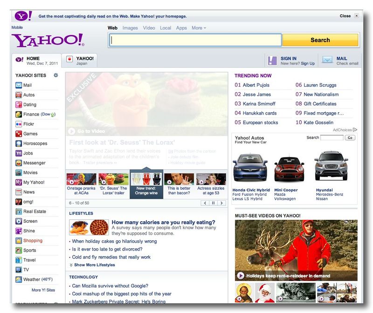Click the Jobs icon in sidebar
Image resolution: width=373 pixels, height=313 pixels.
[x=19, y=153]
